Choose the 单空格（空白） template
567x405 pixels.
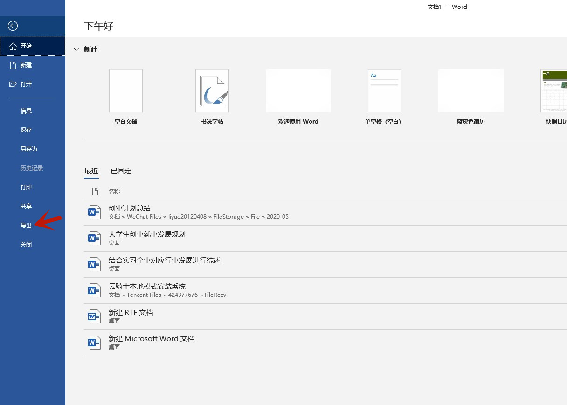[385, 91]
